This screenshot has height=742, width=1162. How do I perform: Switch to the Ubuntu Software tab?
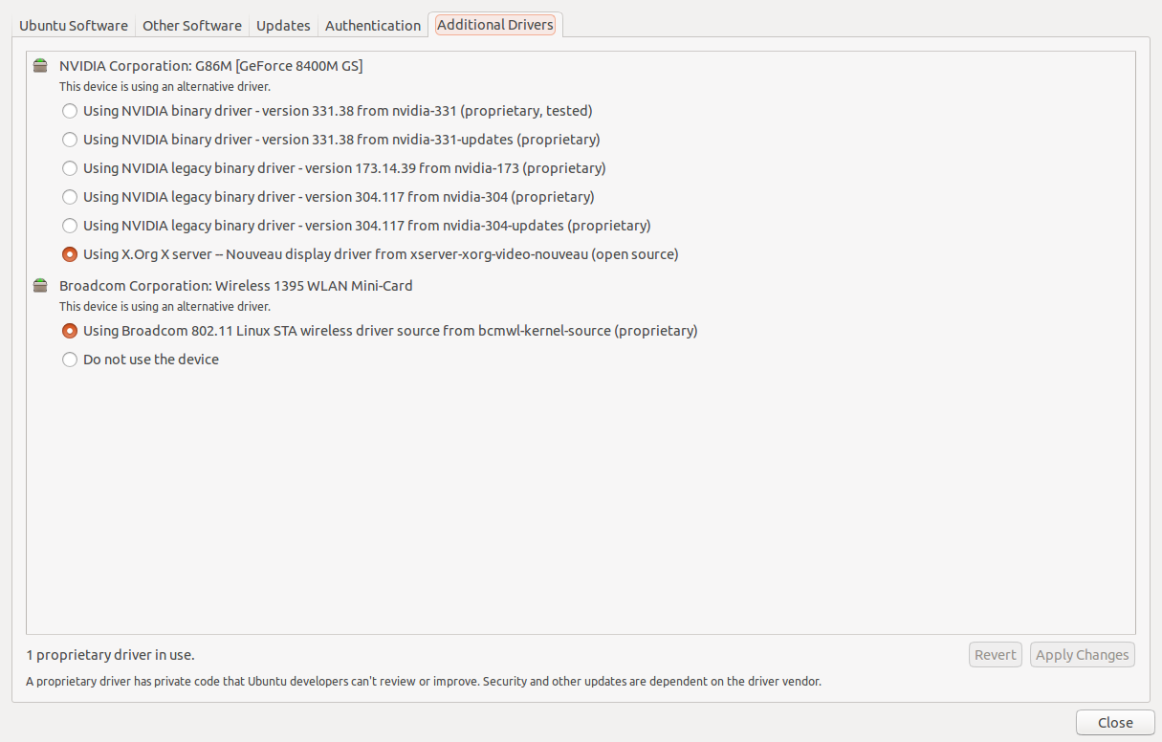tap(74, 26)
